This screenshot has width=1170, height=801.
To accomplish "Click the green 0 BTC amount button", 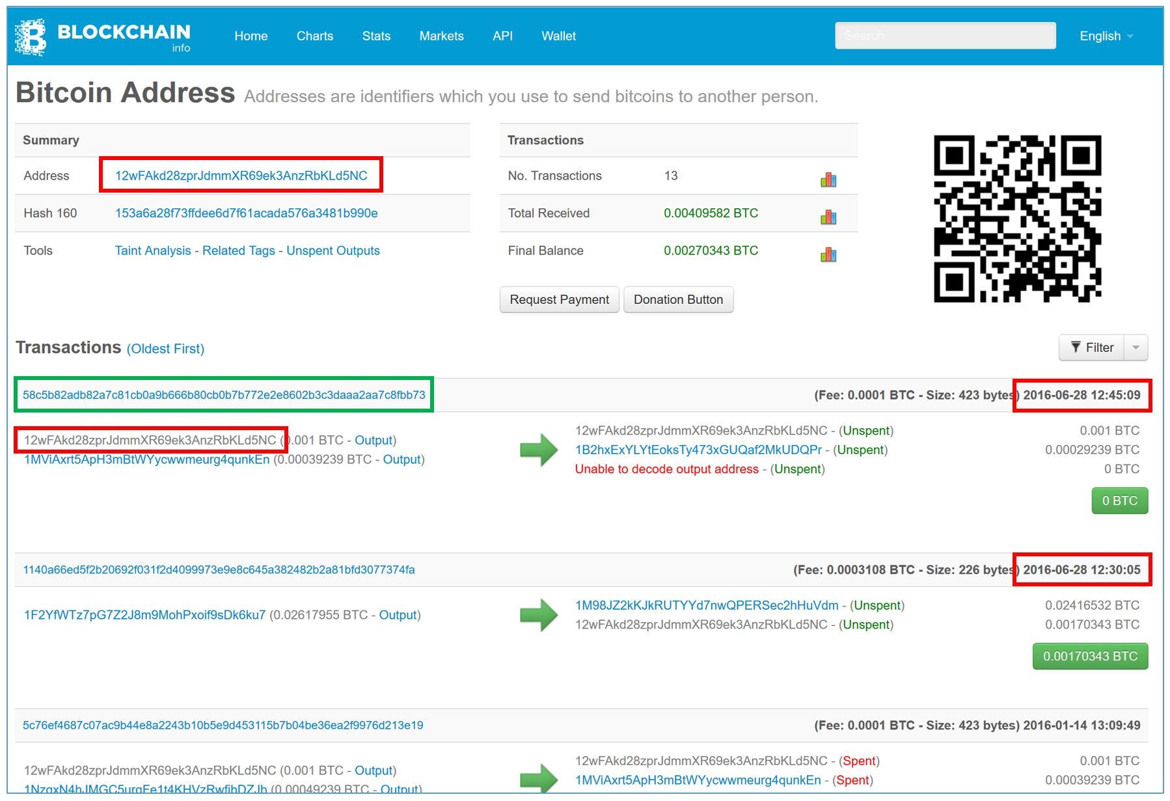I will [1120, 500].
